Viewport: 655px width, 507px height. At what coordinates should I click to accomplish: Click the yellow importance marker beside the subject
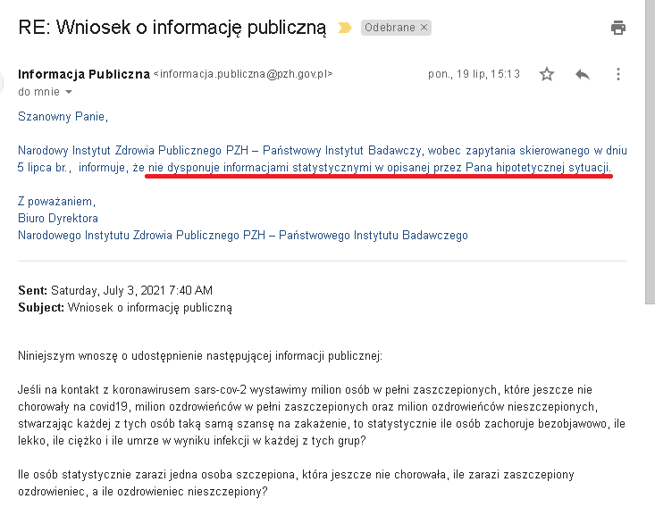click(344, 28)
